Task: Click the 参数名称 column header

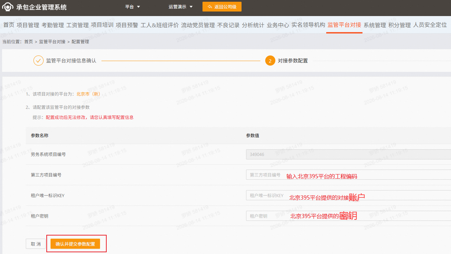Action: click(39, 135)
